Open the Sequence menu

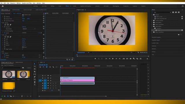tap(13, 3)
